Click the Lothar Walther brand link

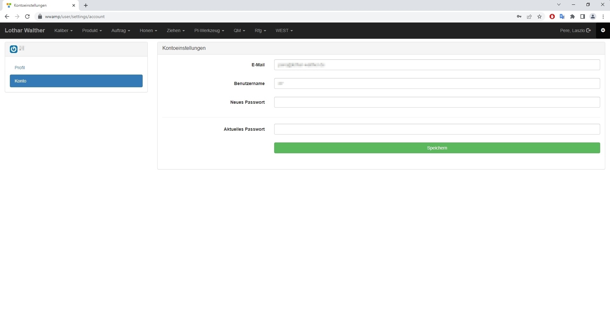coord(25,30)
